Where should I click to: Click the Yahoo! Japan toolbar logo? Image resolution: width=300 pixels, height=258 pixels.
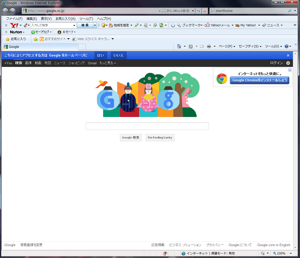[14, 25]
